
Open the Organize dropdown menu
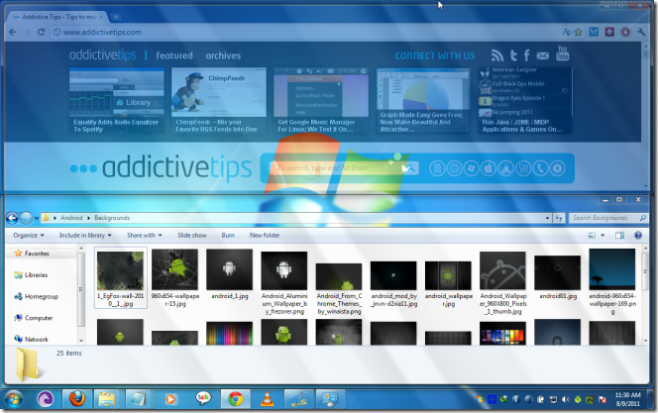(29, 235)
